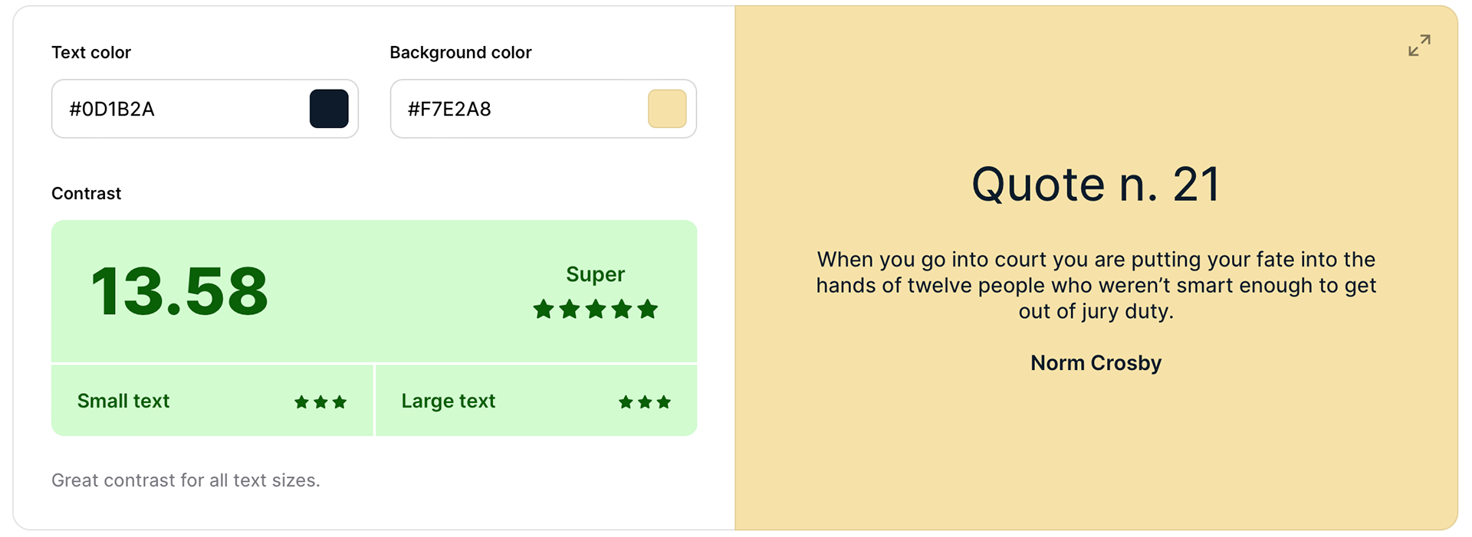This screenshot has width=1472, height=537.
Task: Click the Contrast section label
Action: coord(87,193)
